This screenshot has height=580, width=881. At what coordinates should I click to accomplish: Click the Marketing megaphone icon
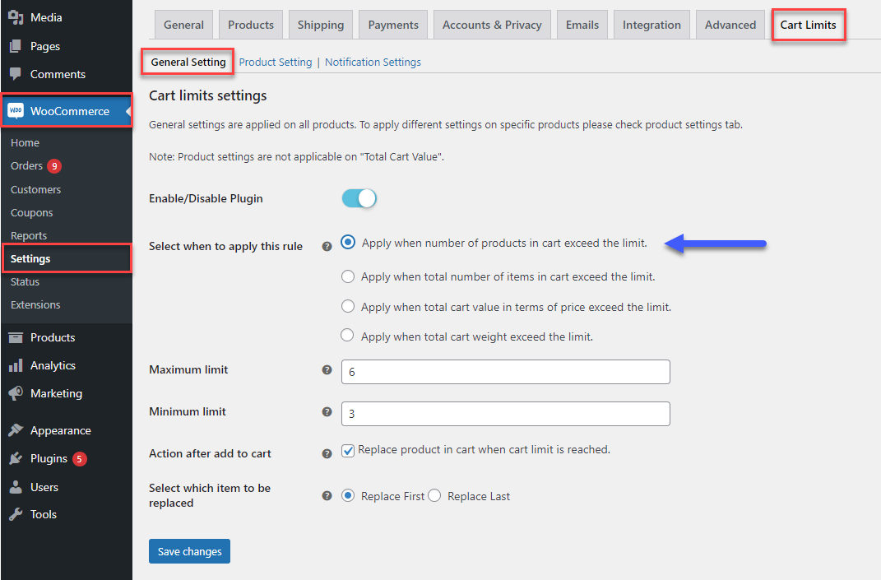(x=16, y=393)
